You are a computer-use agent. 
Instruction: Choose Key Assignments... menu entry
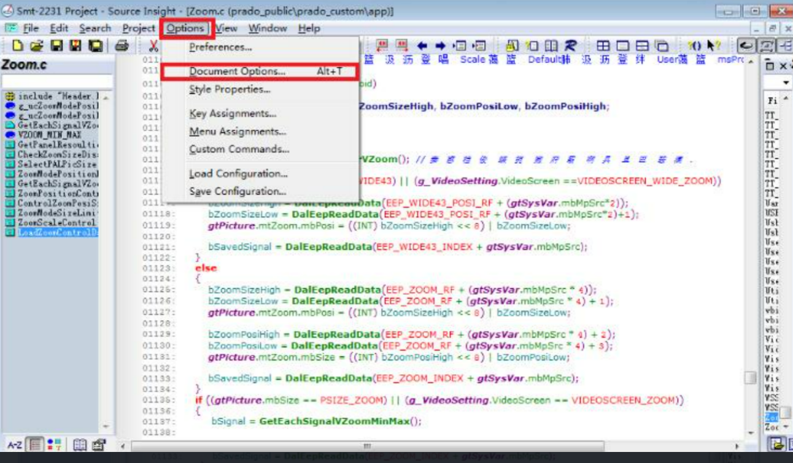233,113
